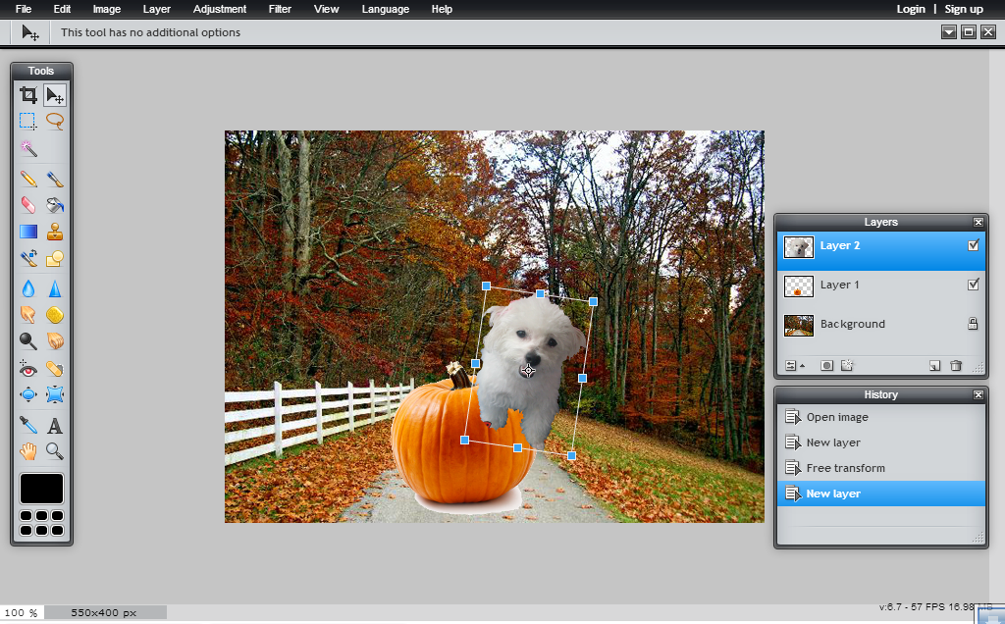
Task: Open the Filter menu
Action: click(x=280, y=9)
